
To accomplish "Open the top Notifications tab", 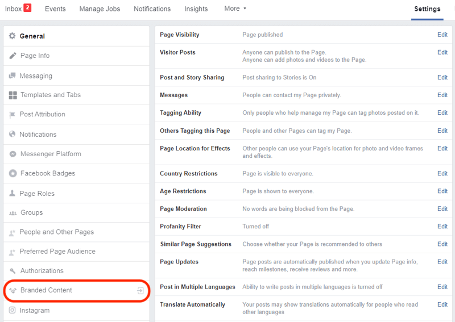I will (x=152, y=9).
